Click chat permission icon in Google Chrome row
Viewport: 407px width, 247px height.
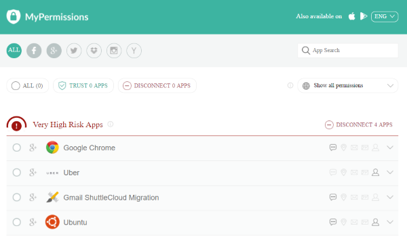coord(333,148)
